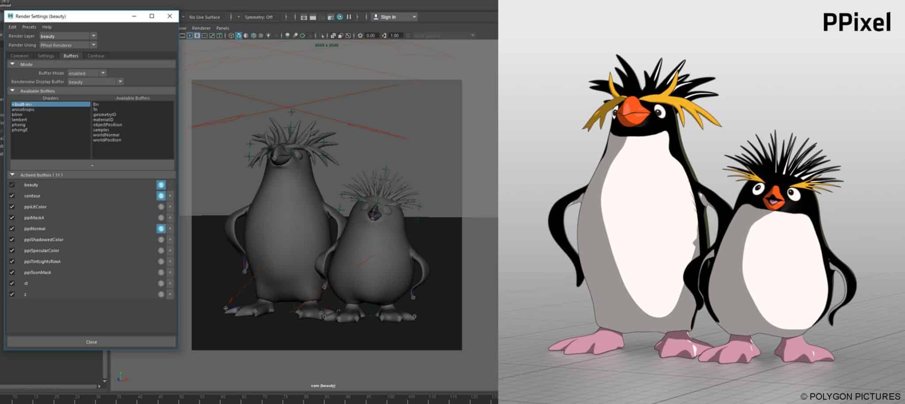Click the textured sphere icon in viewport toolbar

pos(254,35)
